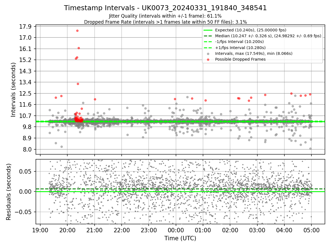Click the x-axis tick "01:00"
The width and height of the screenshot is (331, 248).
click(203, 230)
